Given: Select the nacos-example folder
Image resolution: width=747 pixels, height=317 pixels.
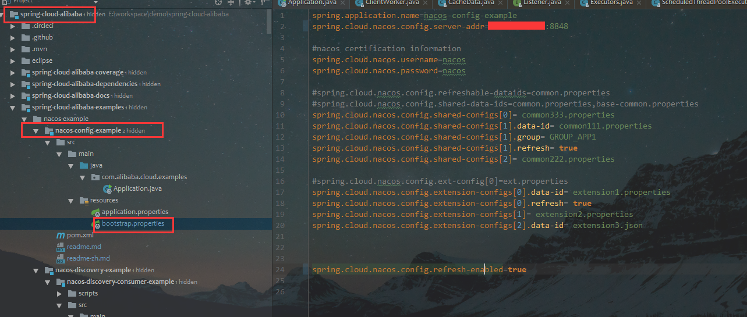Looking at the screenshot, I should pos(66,119).
